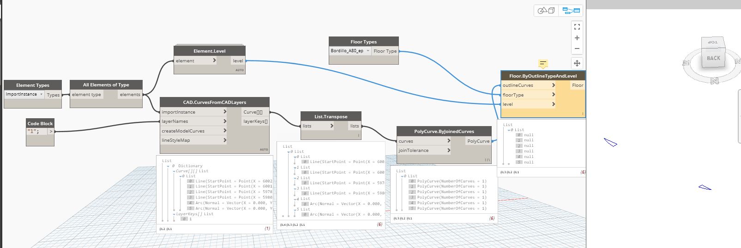This screenshot has width=741, height=248.
Task: Switch to 3D geometry preview navigation
Action: (547, 10)
